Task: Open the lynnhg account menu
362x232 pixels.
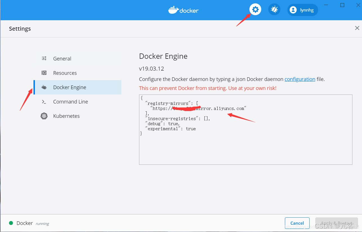Action: pyautogui.click(x=303, y=10)
